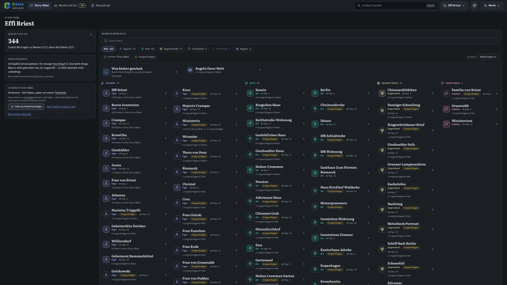Switch to the Story-Bibel tab

40,6
